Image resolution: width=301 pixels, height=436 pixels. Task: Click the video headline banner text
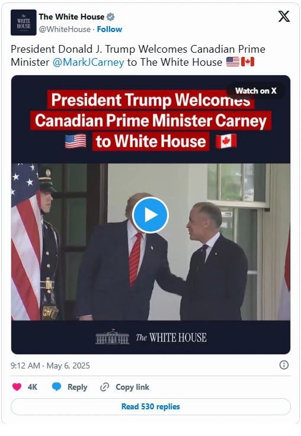[150, 120]
